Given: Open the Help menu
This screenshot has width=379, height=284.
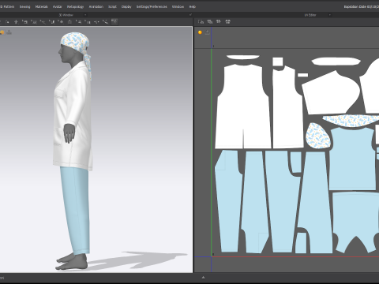Looking at the screenshot, I should (193, 6).
